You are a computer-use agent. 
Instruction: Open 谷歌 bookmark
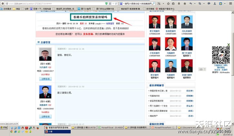(25, 9)
